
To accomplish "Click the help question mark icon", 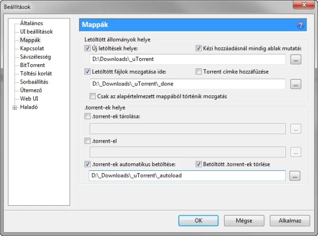I will tap(300, 25).
